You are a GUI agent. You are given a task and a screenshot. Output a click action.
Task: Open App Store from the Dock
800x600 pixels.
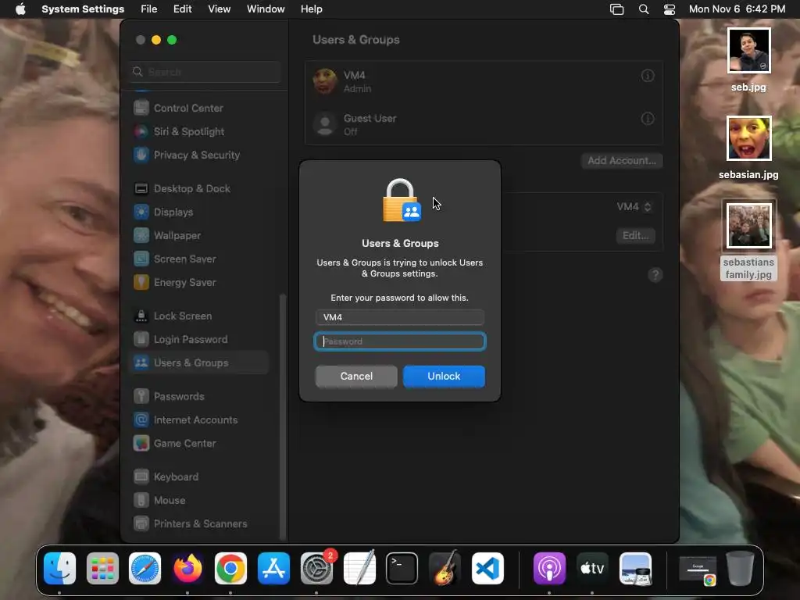273,569
